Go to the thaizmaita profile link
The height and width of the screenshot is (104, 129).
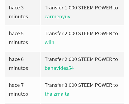pyautogui.click(x=57, y=94)
